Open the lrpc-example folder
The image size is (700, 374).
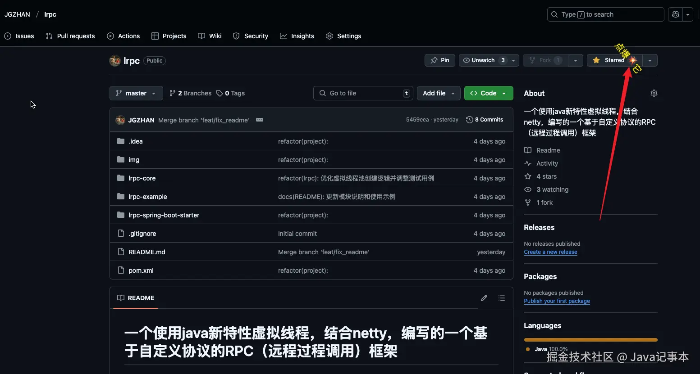click(148, 197)
